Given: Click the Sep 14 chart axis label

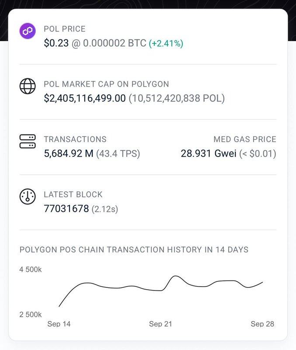Looking at the screenshot, I should coord(59,324).
